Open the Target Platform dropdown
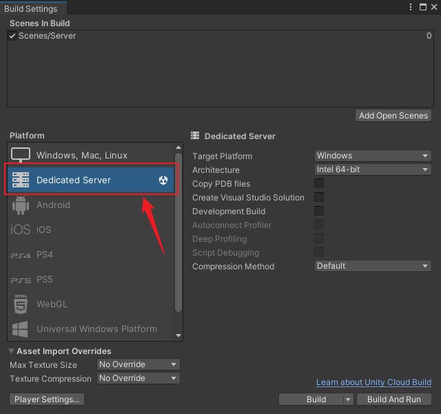Viewport: 441px width, 414px height. [x=373, y=156]
